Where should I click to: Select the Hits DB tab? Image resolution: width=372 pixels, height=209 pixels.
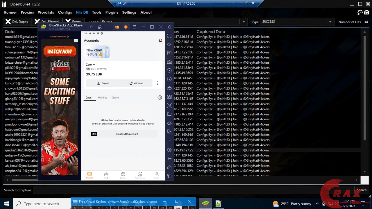click(x=82, y=12)
